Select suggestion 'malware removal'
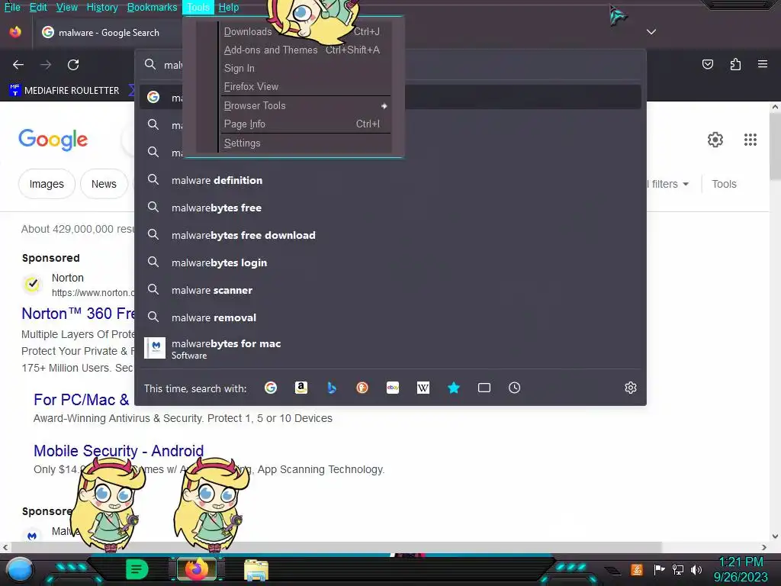The image size is (781, 586). (x=390, y=317)
